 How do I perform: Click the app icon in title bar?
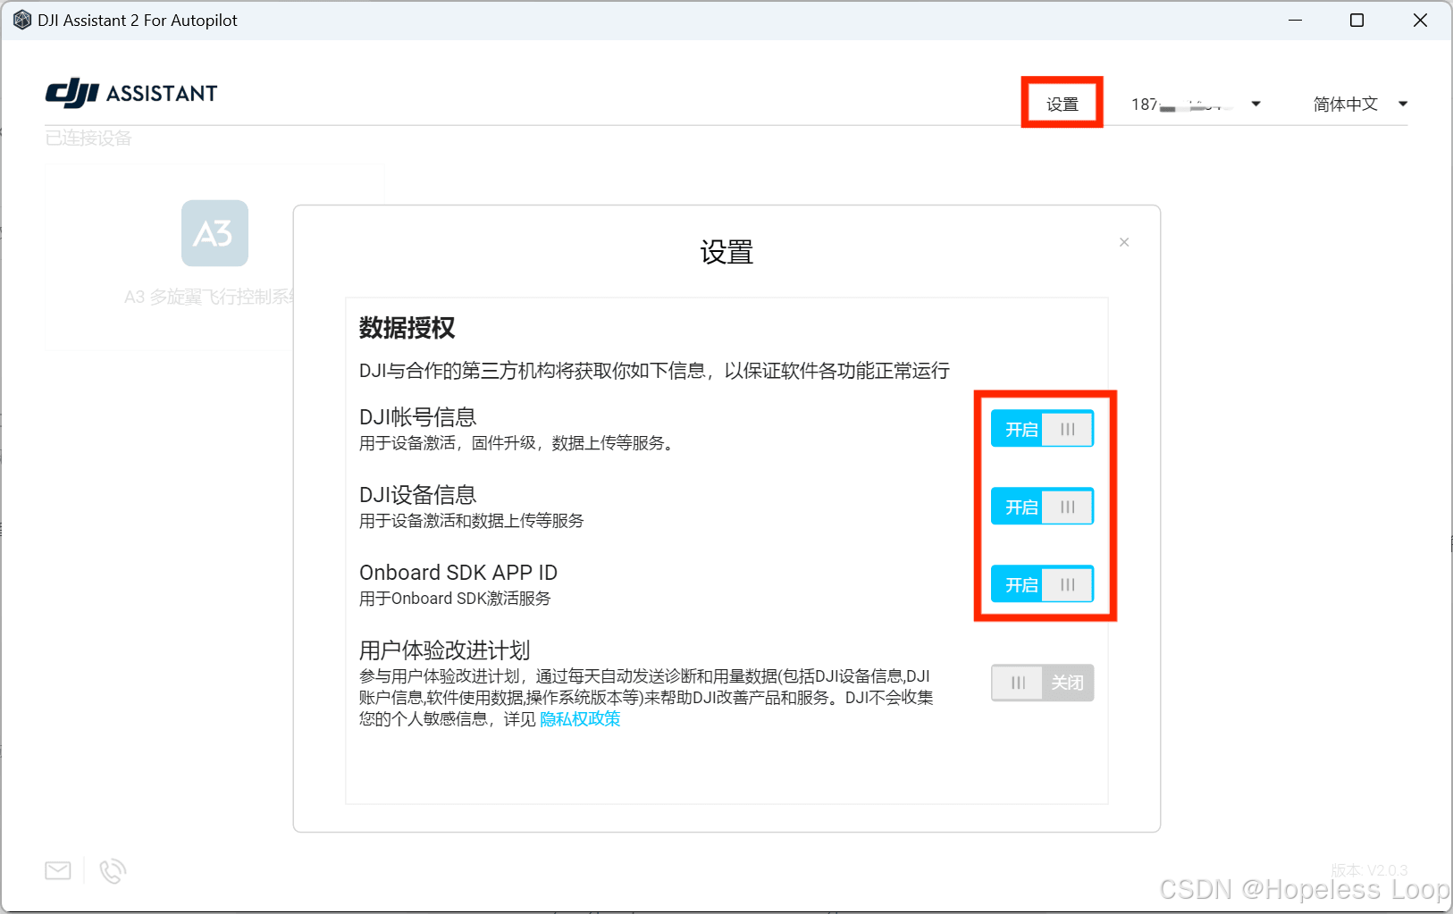pos(22,20)
